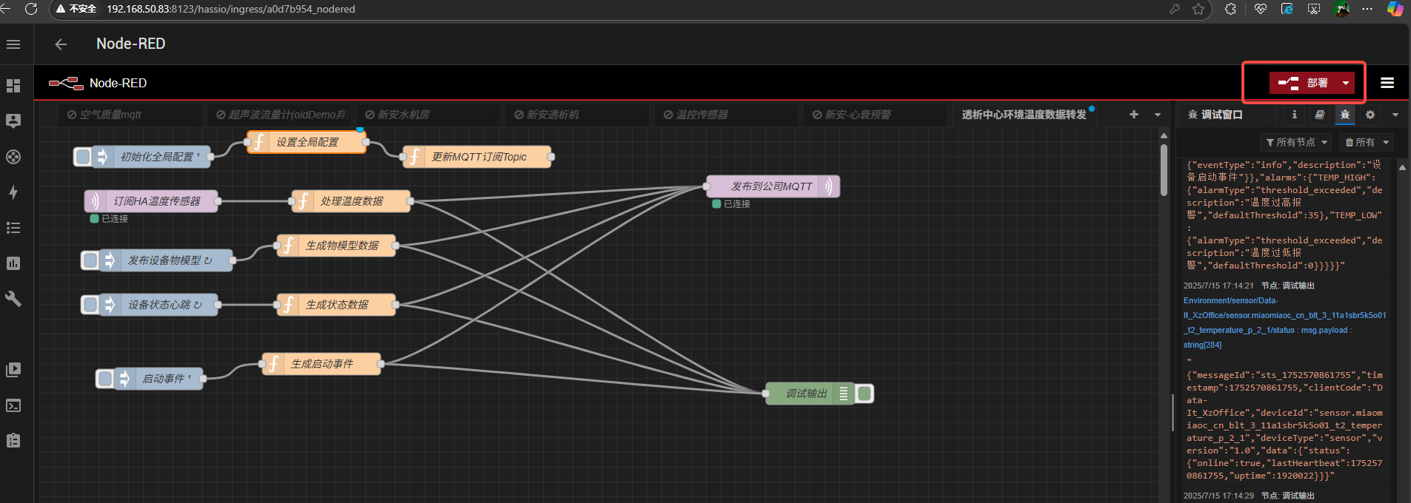Open the lightning bolt energy icon in sidebar

pos(13,192)
